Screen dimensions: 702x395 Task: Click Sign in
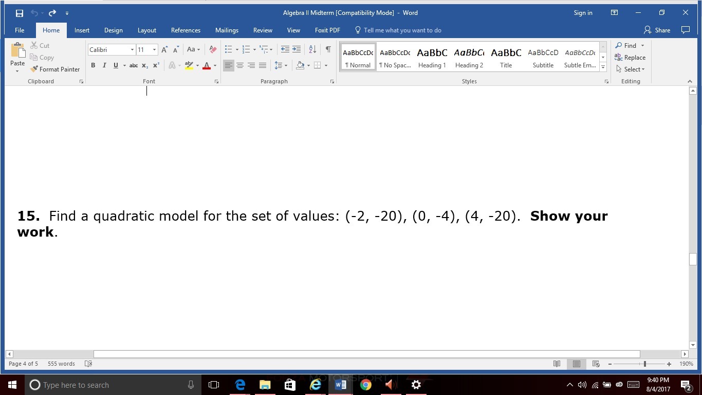click(583, 13)
